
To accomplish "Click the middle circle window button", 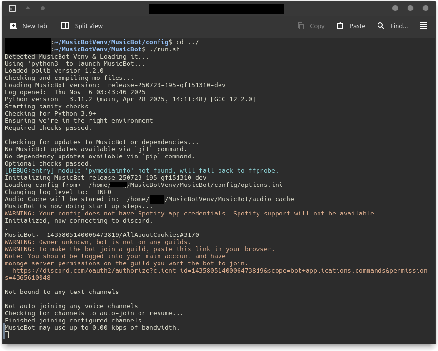I will [x=410, y=8].
